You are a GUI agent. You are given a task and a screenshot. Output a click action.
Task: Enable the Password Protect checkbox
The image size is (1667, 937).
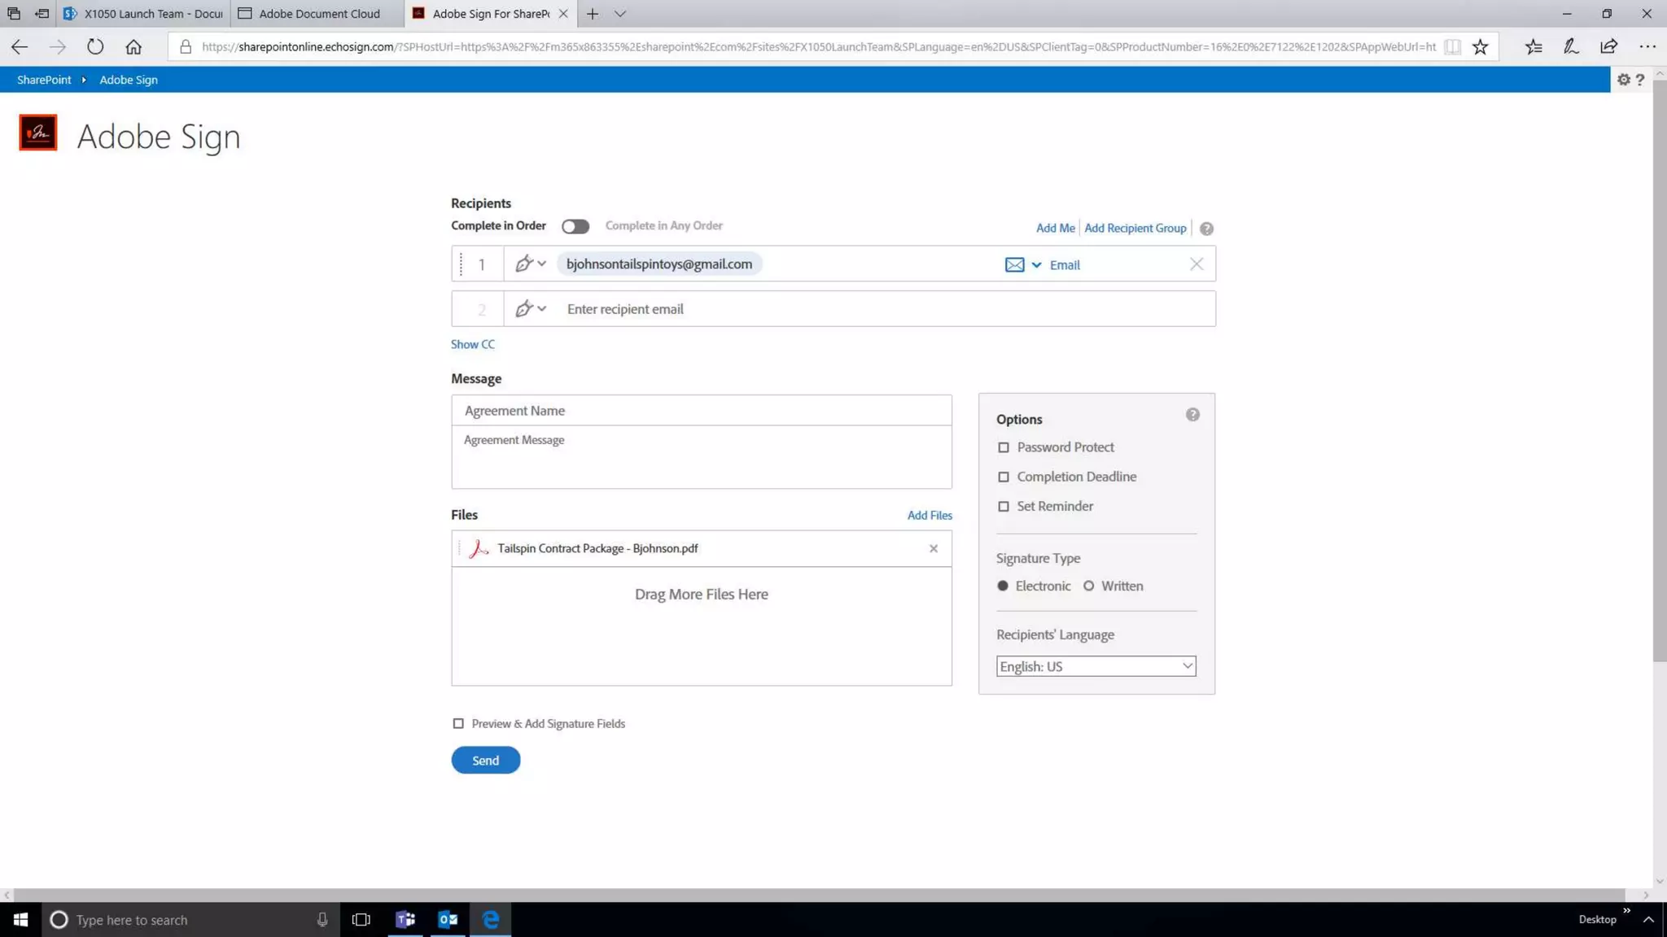(1004, 447)
